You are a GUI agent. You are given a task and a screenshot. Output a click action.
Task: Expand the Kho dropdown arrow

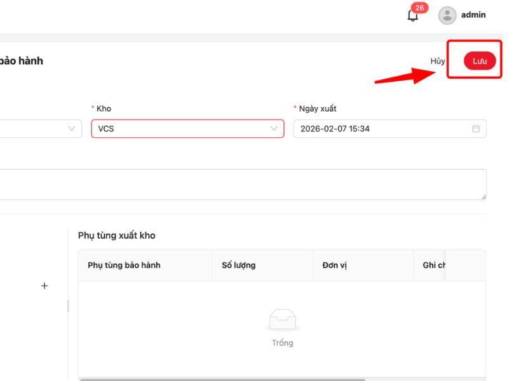(274, 129)
